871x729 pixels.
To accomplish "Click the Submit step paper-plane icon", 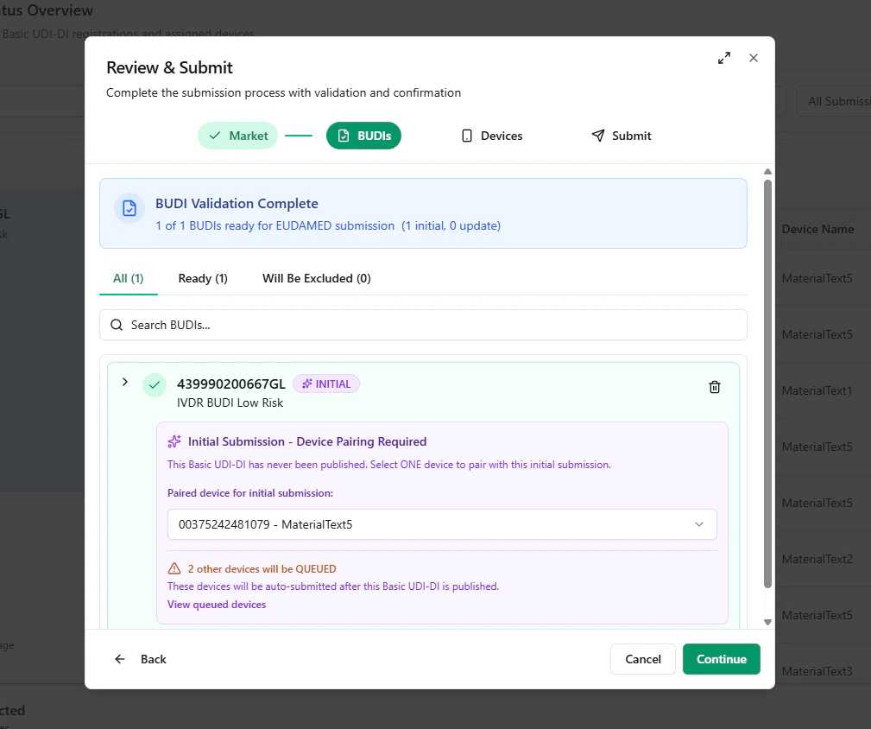I will 597,135.
